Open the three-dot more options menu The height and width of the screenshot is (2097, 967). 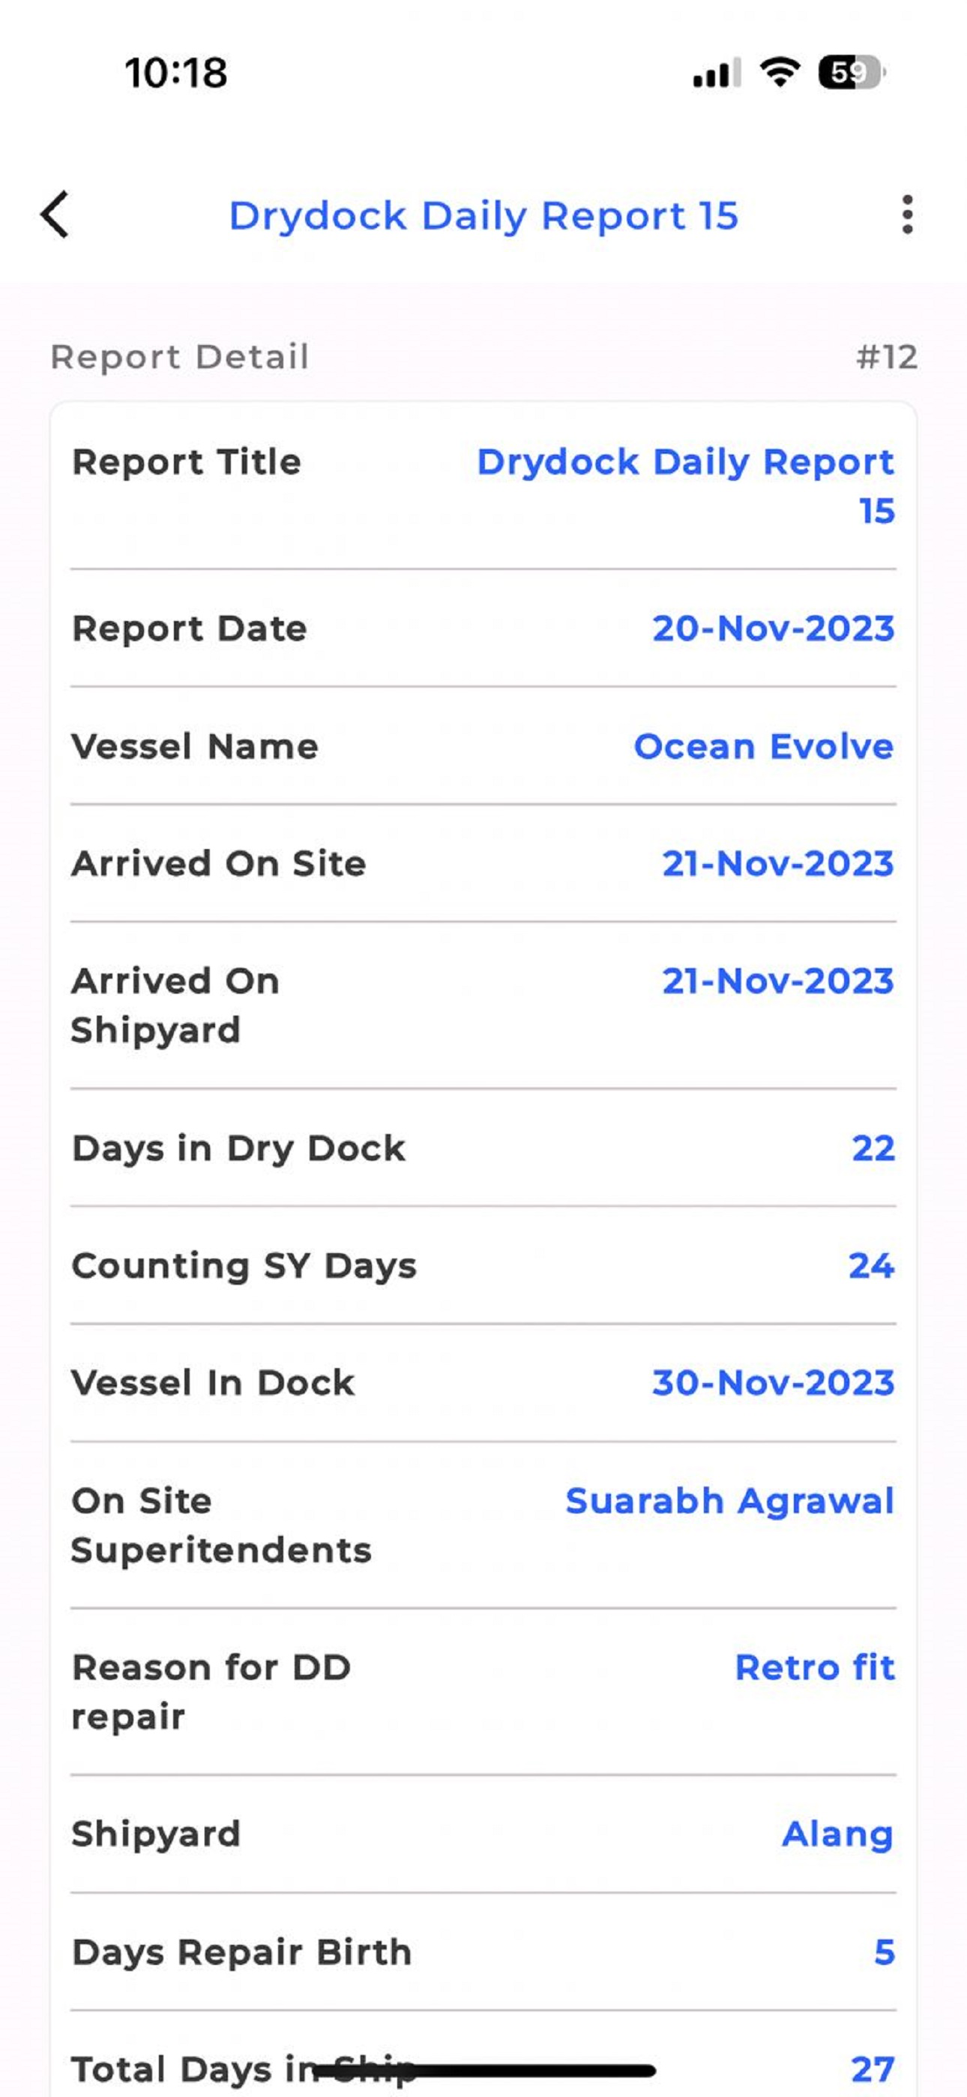(907, 215)
